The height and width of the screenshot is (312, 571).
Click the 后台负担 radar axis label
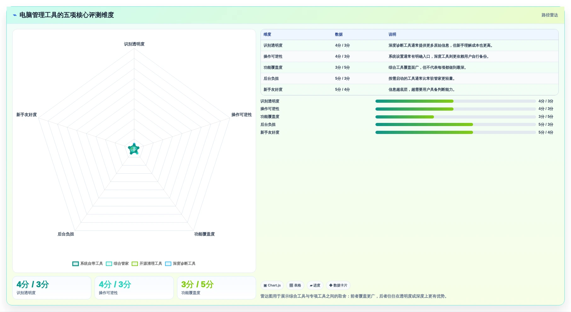point(66,234)
